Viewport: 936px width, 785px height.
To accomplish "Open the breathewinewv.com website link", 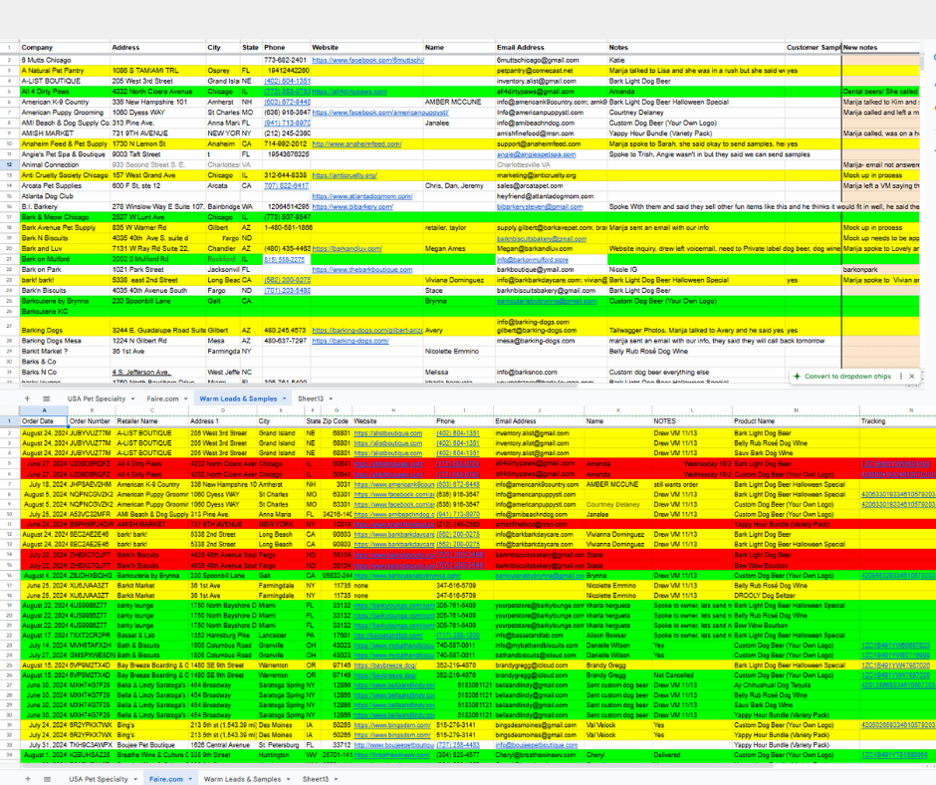I will tap(391, 755).
